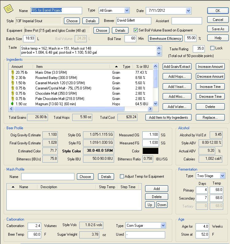Image resolution: width=230 pixels, height=244 pixels.
Task: Click Decrease Time
Action: tap(210, 97)
